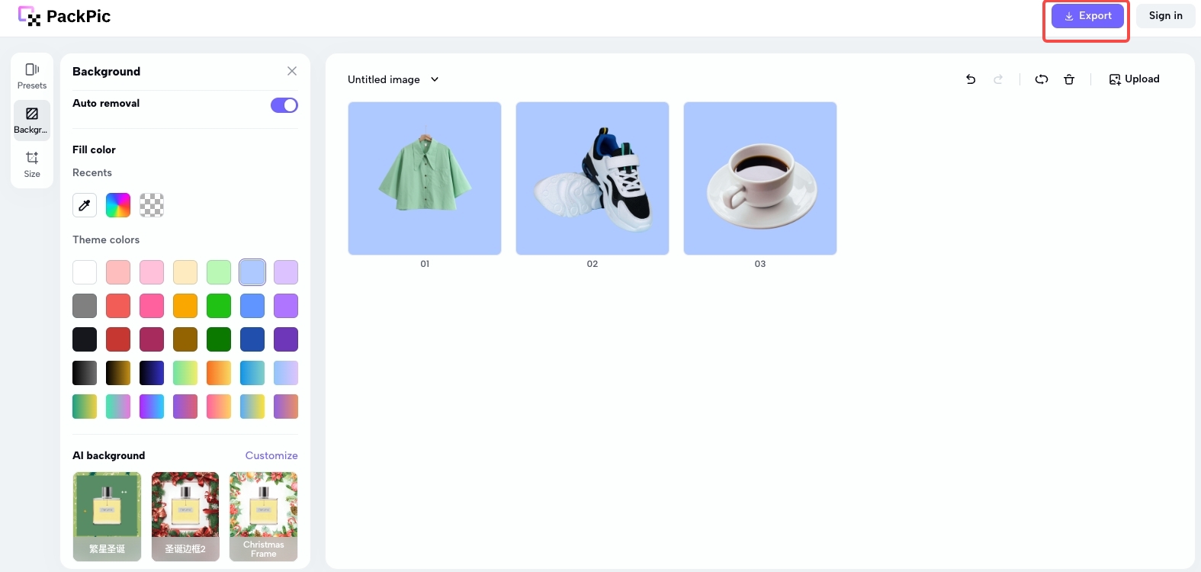
Task: Pick the bright orange theme color swatch
Action: [185, 306]
